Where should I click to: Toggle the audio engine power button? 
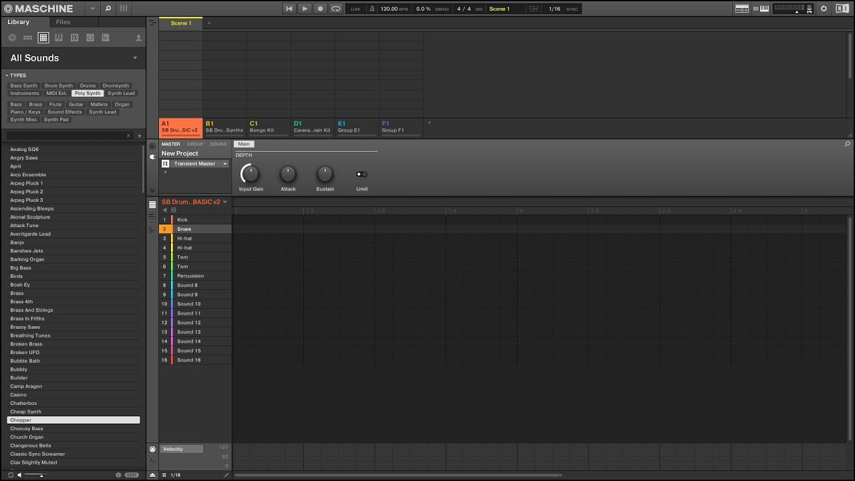coord(824,9)
